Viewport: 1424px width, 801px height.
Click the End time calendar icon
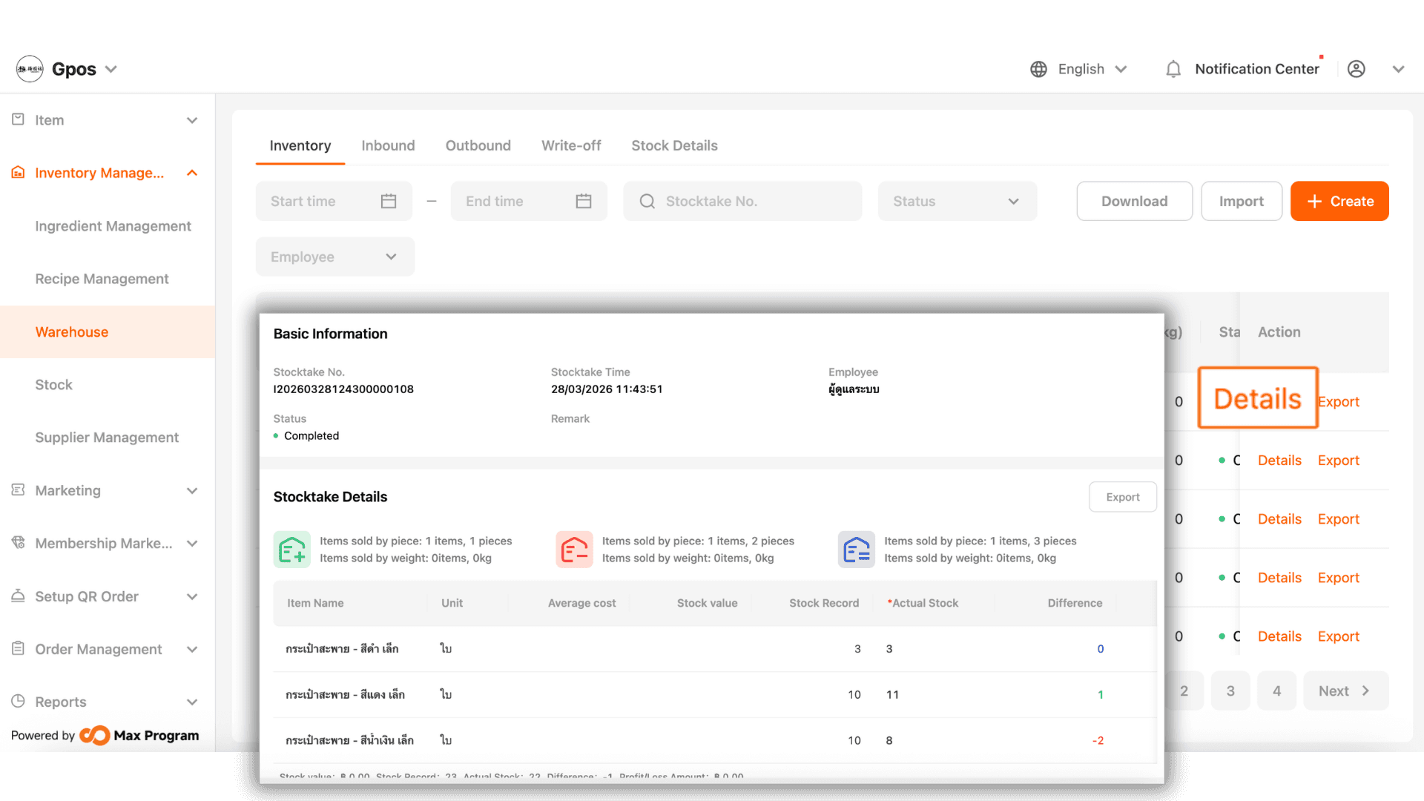(584, 201)
